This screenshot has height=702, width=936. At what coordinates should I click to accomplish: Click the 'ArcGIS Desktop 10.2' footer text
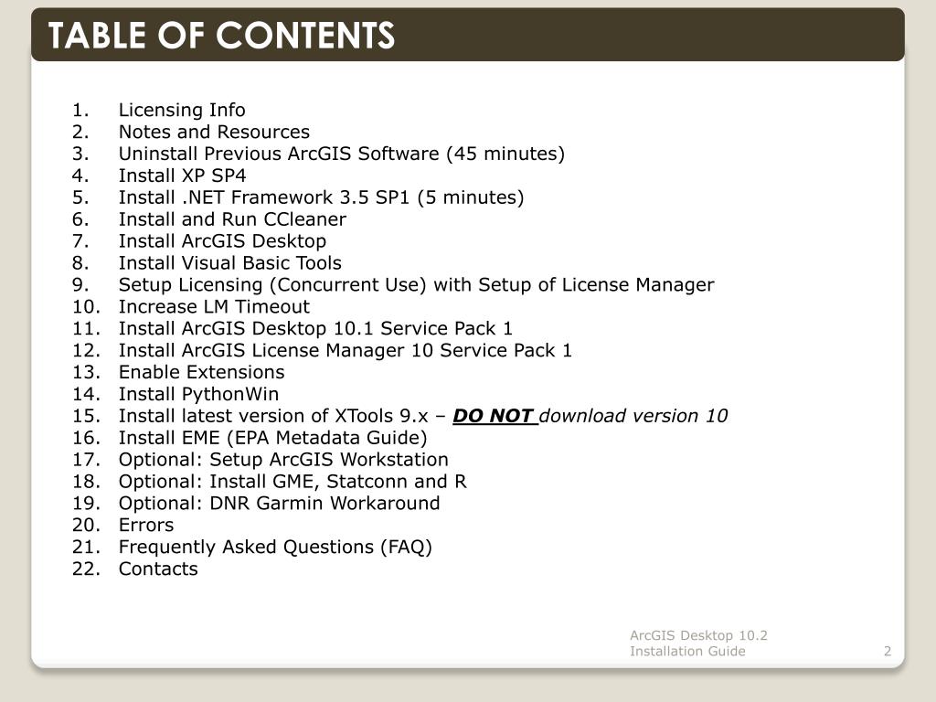(698, 635)
